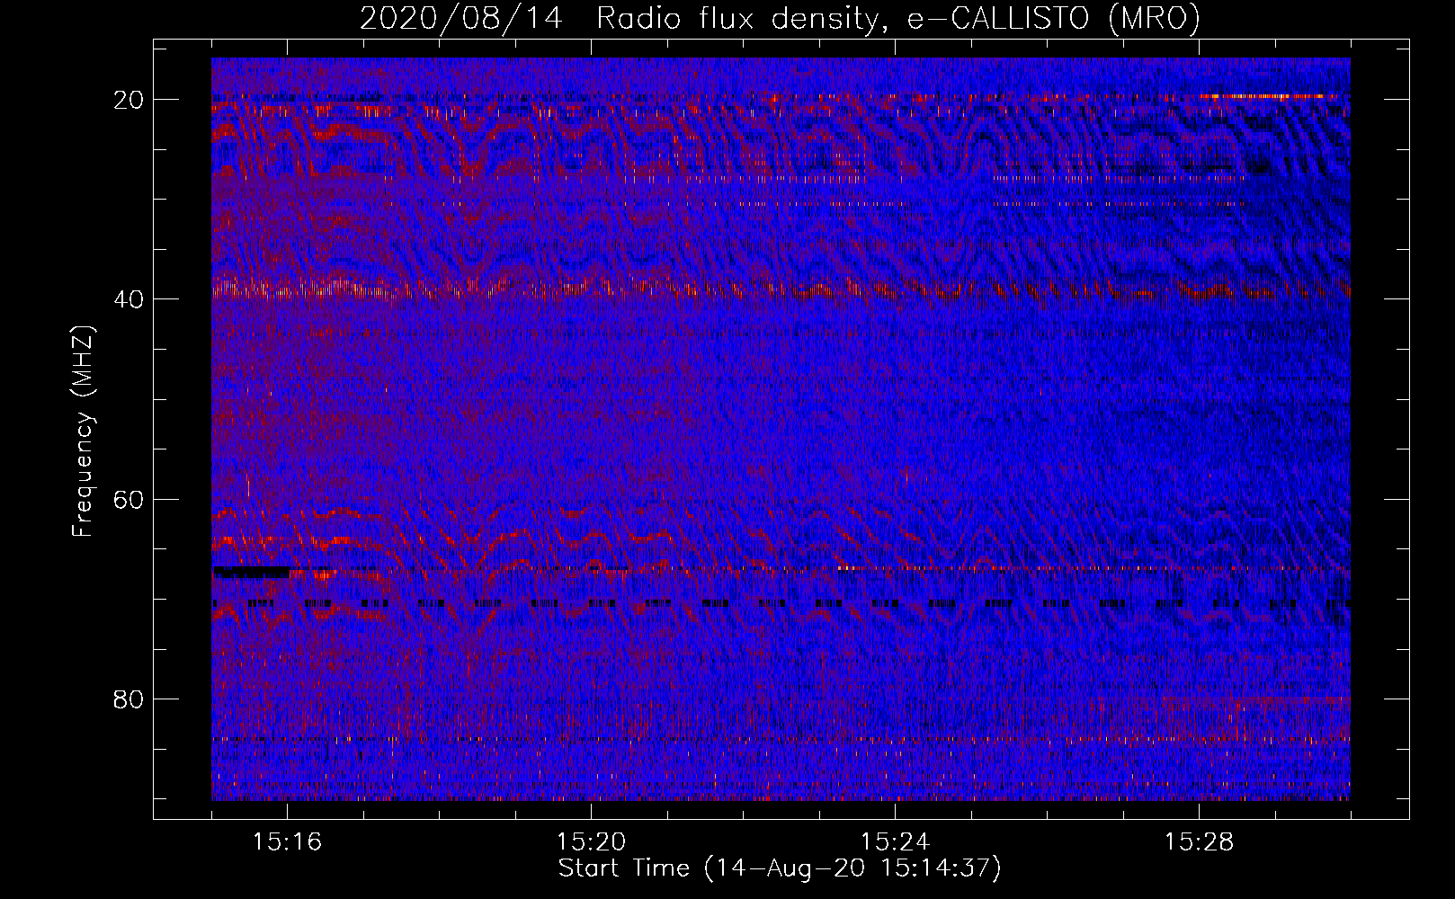
Task: Click the '15:28' time tick label
Action: point(1199,841)
